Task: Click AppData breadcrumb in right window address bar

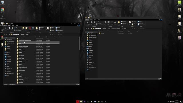Action: click(105, 29)
